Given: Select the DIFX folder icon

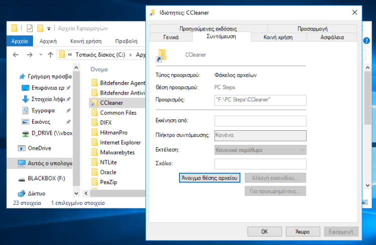Looking at the screenshot, I should coord(95,123).
